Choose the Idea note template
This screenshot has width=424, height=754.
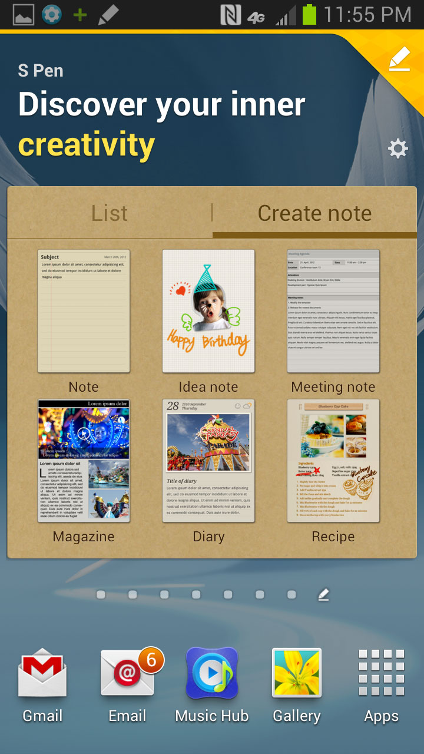coord(208,311)
